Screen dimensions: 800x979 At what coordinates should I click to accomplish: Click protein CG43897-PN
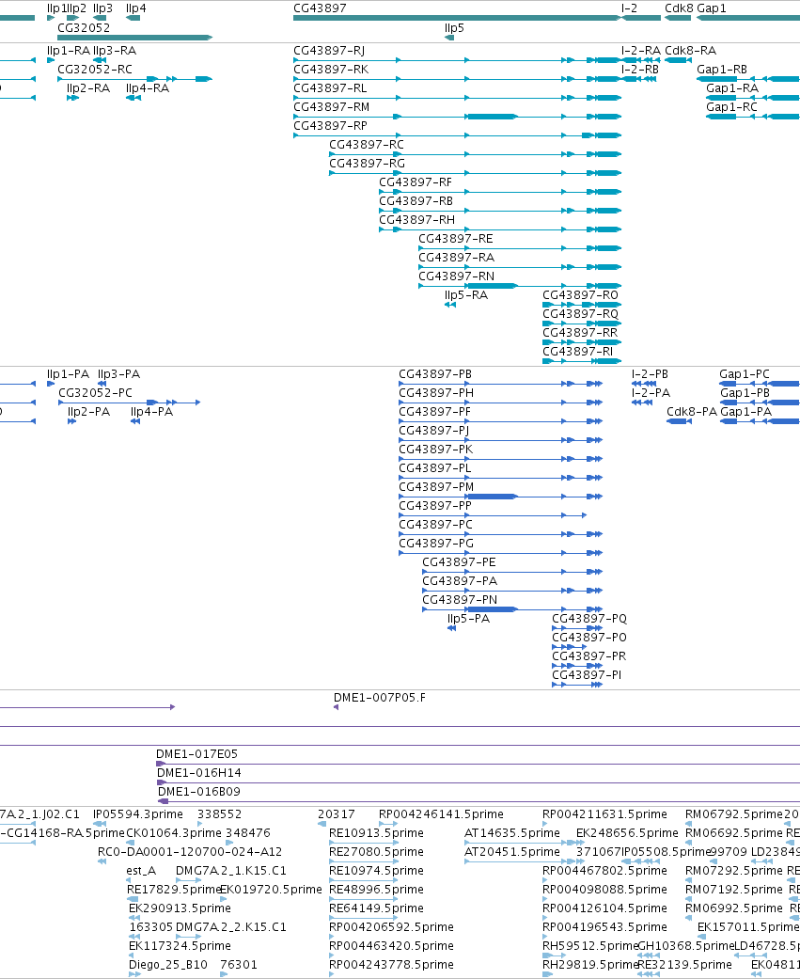coord(460,599)
